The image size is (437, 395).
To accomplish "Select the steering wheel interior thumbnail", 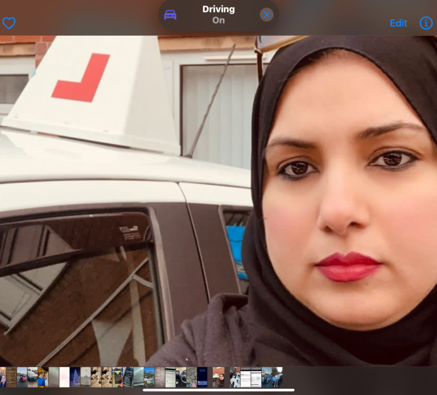I will (x=181, y=377).
